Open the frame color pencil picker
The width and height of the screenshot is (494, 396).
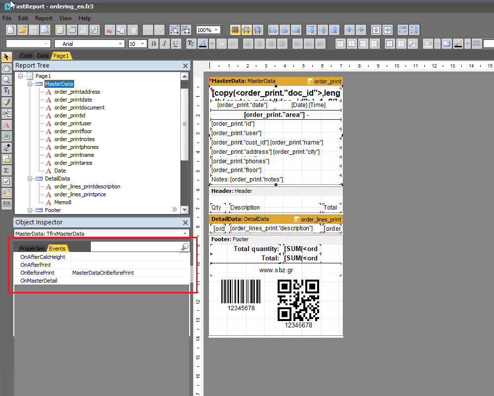pyautogui.click(x=458, y=44)
